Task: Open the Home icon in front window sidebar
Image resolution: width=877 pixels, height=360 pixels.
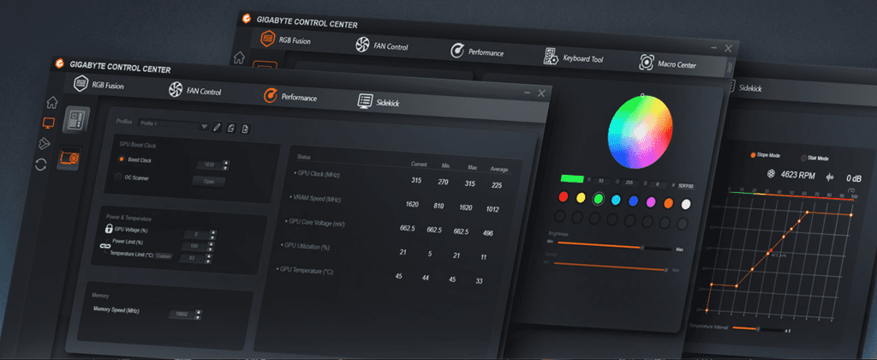Action: point(51,103)
